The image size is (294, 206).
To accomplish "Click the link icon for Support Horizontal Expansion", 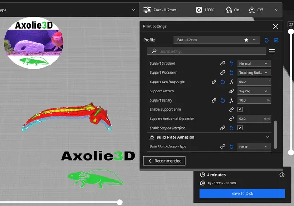I will (x=232, y=119).
